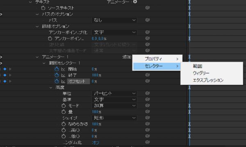Collapse the パスのオプション group
Image resolution: width=246 pixels, height=147 pixels.
[x=37, y=14]
